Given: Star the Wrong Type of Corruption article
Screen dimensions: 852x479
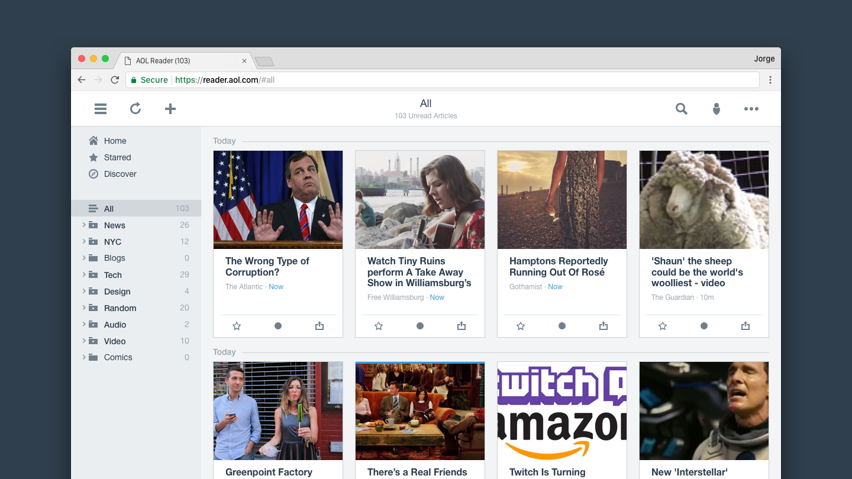Looking at the screenshot, I should click(x=237, y=326).
